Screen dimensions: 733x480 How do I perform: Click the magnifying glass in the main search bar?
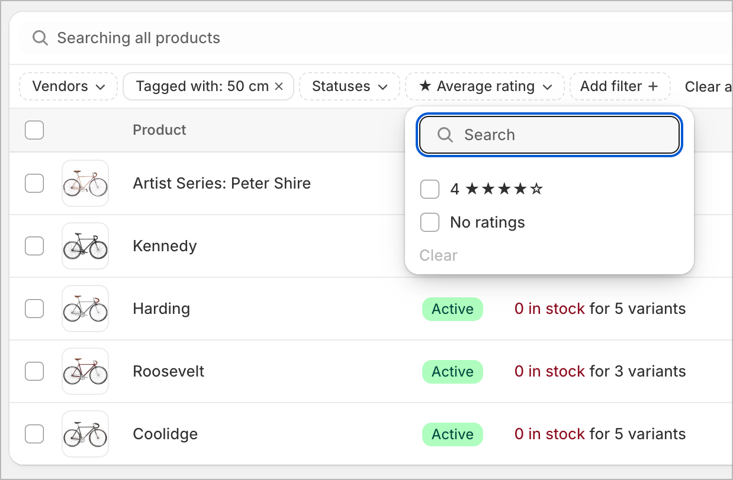coord(40,38)
